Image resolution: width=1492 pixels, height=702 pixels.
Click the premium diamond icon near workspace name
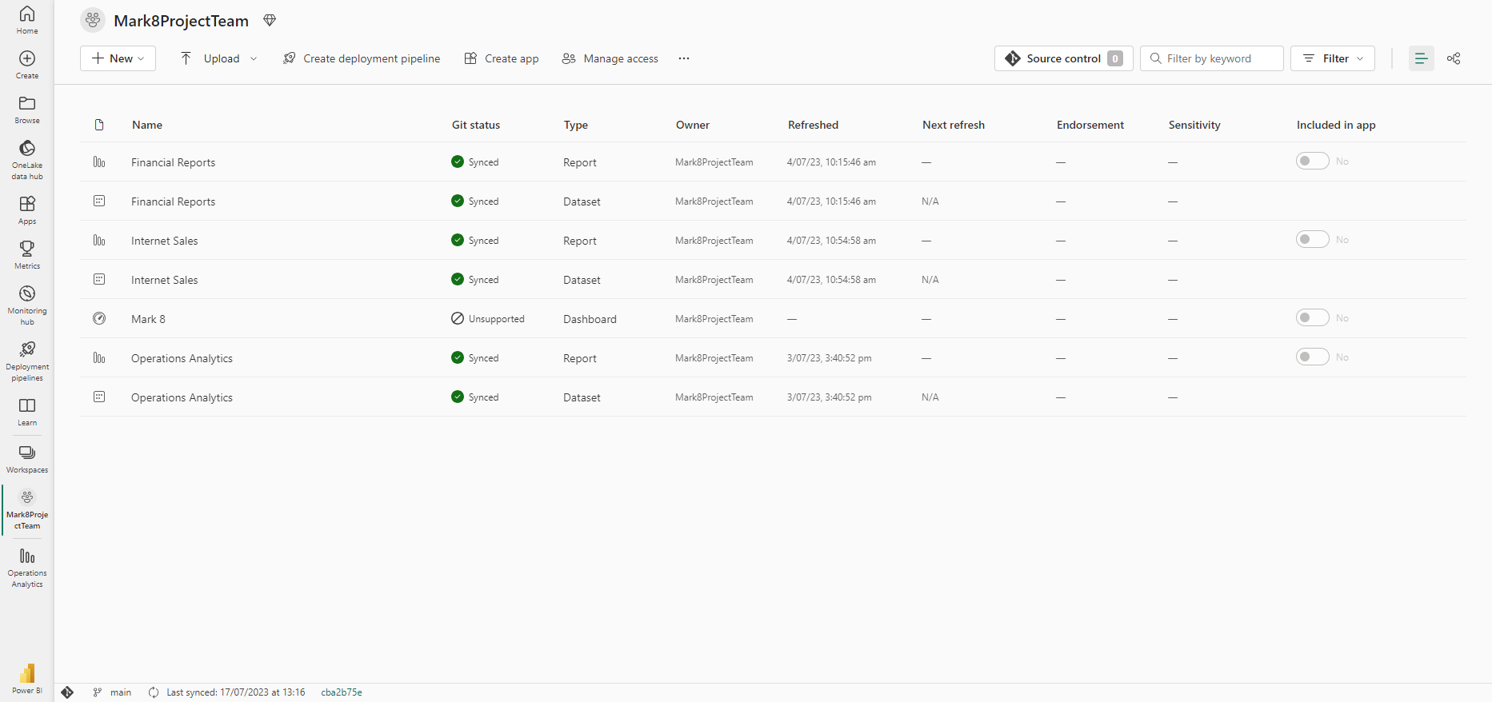point(270,20)
